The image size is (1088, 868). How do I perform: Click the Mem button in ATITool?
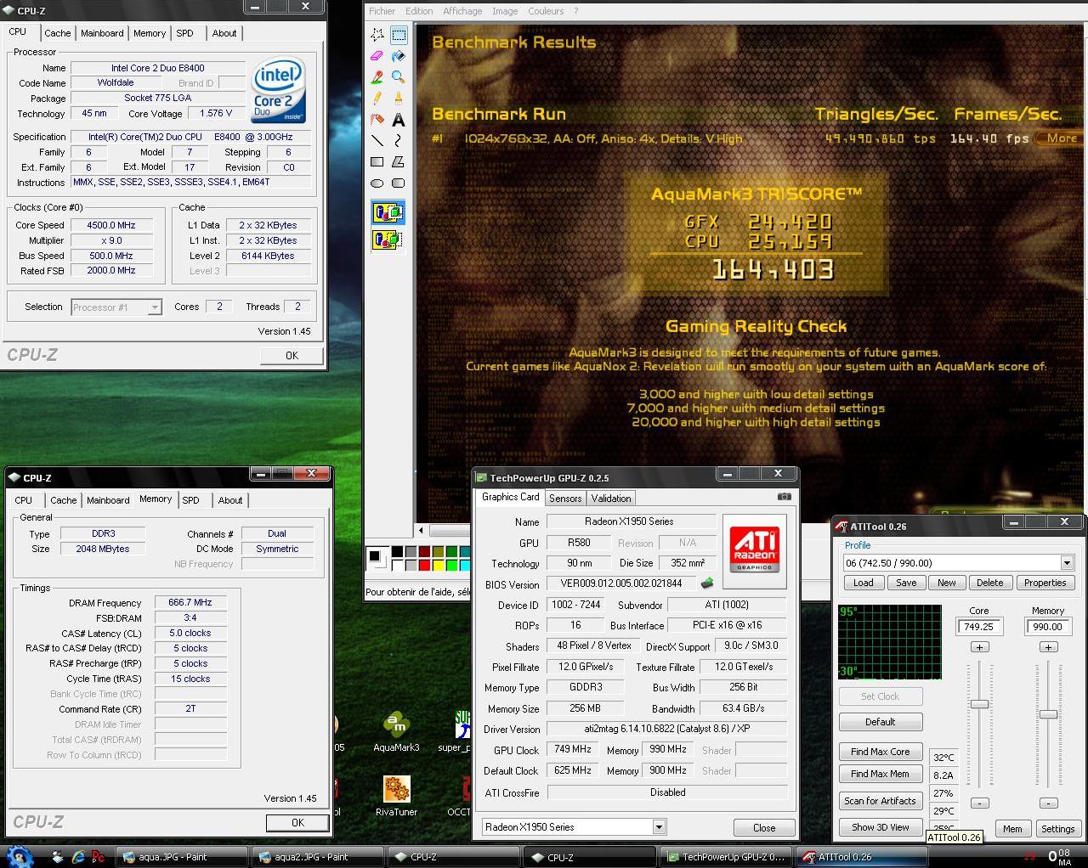(1012, 829)
